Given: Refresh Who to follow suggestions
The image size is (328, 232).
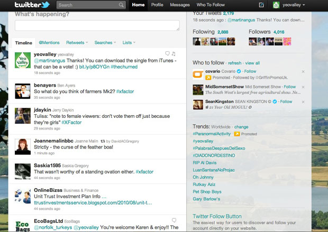Looking at the screenshot, I should pyautogui.click(x=234, y=63).
